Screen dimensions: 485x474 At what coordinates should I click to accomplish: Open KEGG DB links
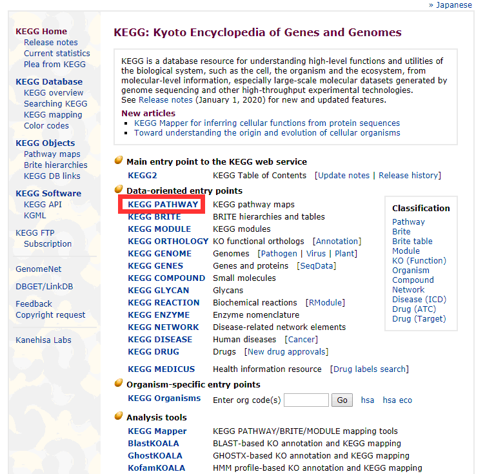[x=52, y=176]
